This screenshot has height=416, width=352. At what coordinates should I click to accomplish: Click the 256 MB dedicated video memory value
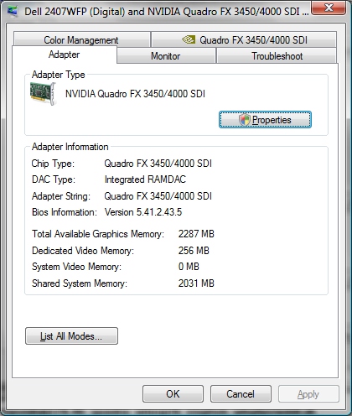coord(194,251)
